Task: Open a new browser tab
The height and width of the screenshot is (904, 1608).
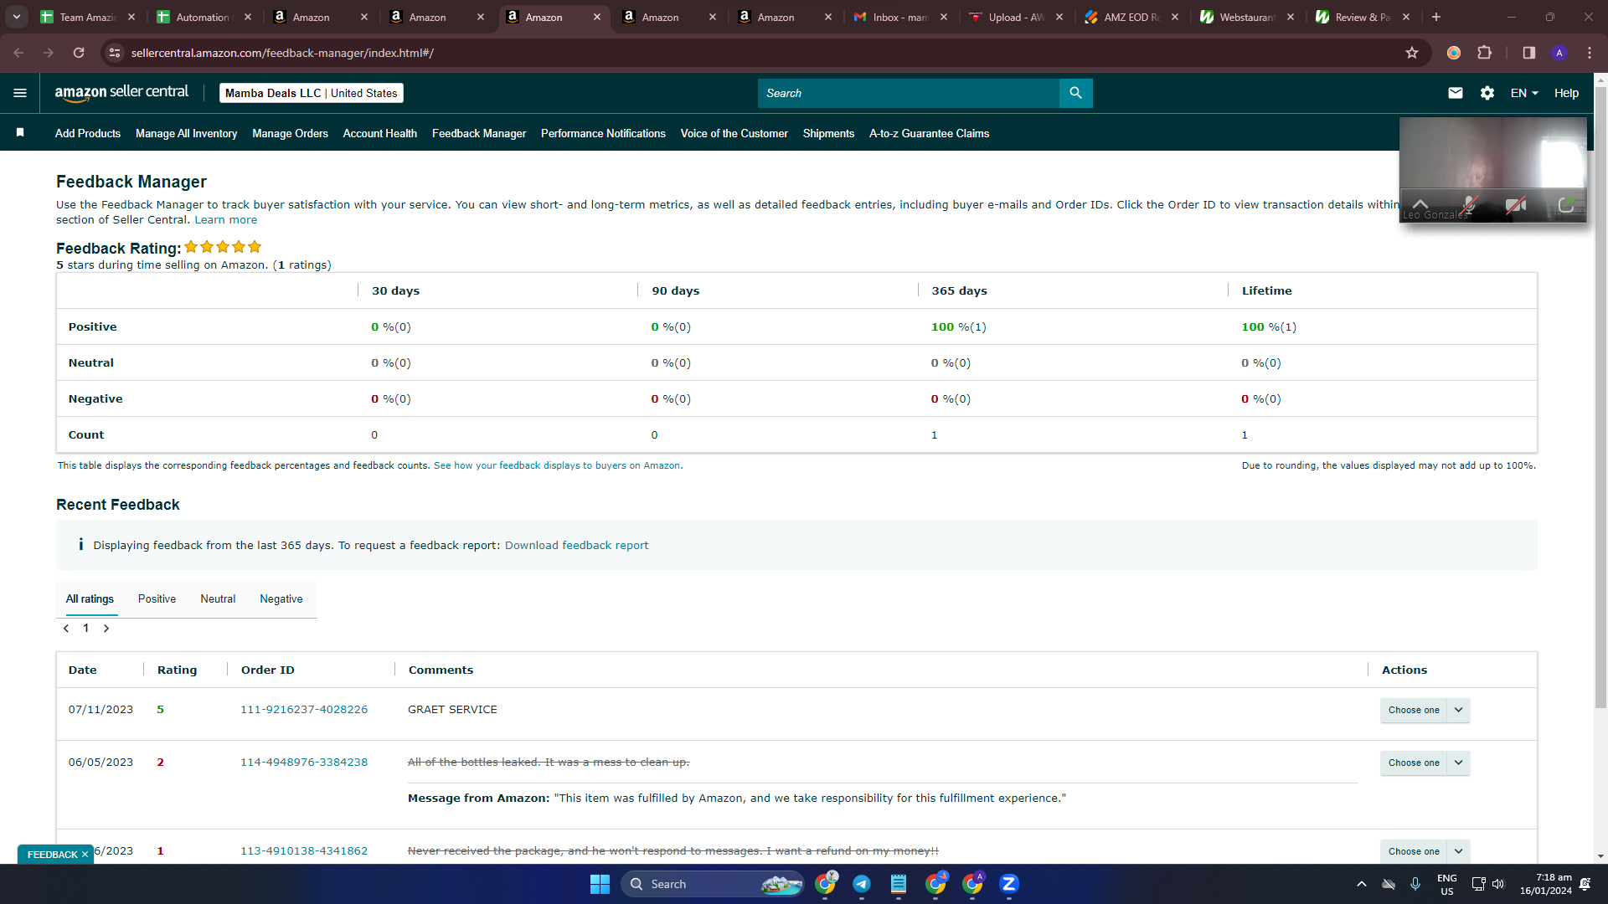Action: 1436,17
